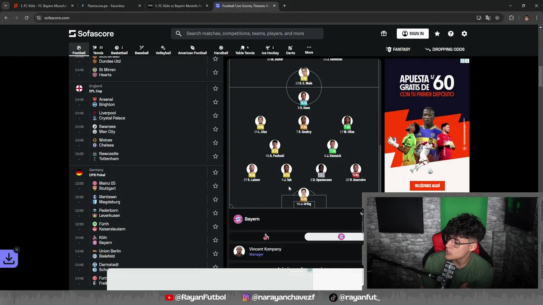Open Paderborn vs Leverkusen match row
Screen dimensions: 543x305
coord(146,213)
